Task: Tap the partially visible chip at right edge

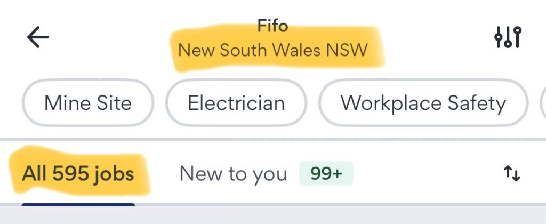Action: [x=542, y=103]
